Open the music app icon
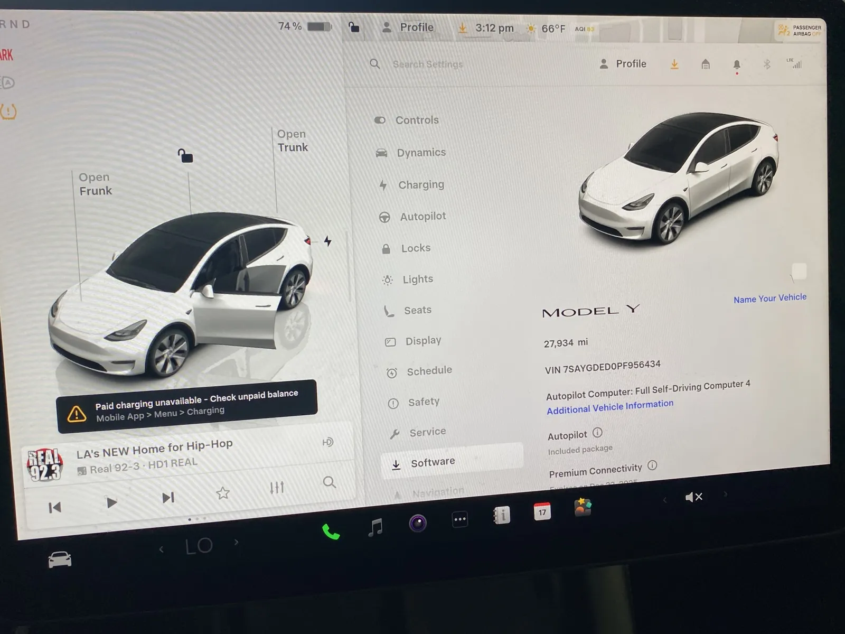The image size is (845, 634). click(375, 527)
